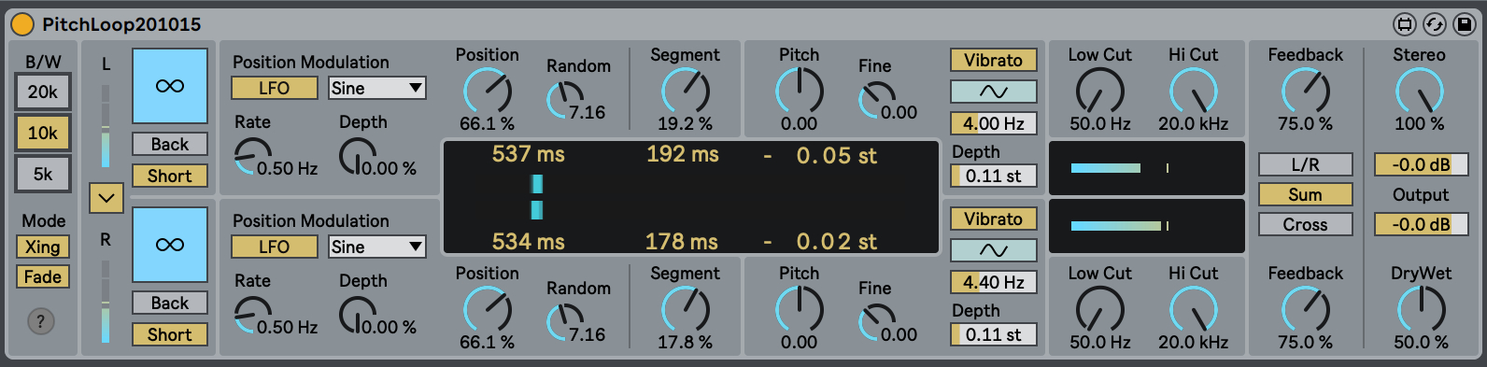The height and width of the screenshot is (367, 1487).
Task: Select the top vibrato sine waveform icon
Action: (994, 92)
